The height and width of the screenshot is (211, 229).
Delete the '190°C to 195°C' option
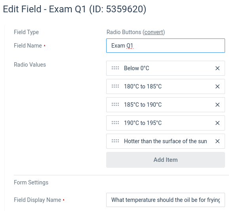pyautogui.click(x=218, y=123)
